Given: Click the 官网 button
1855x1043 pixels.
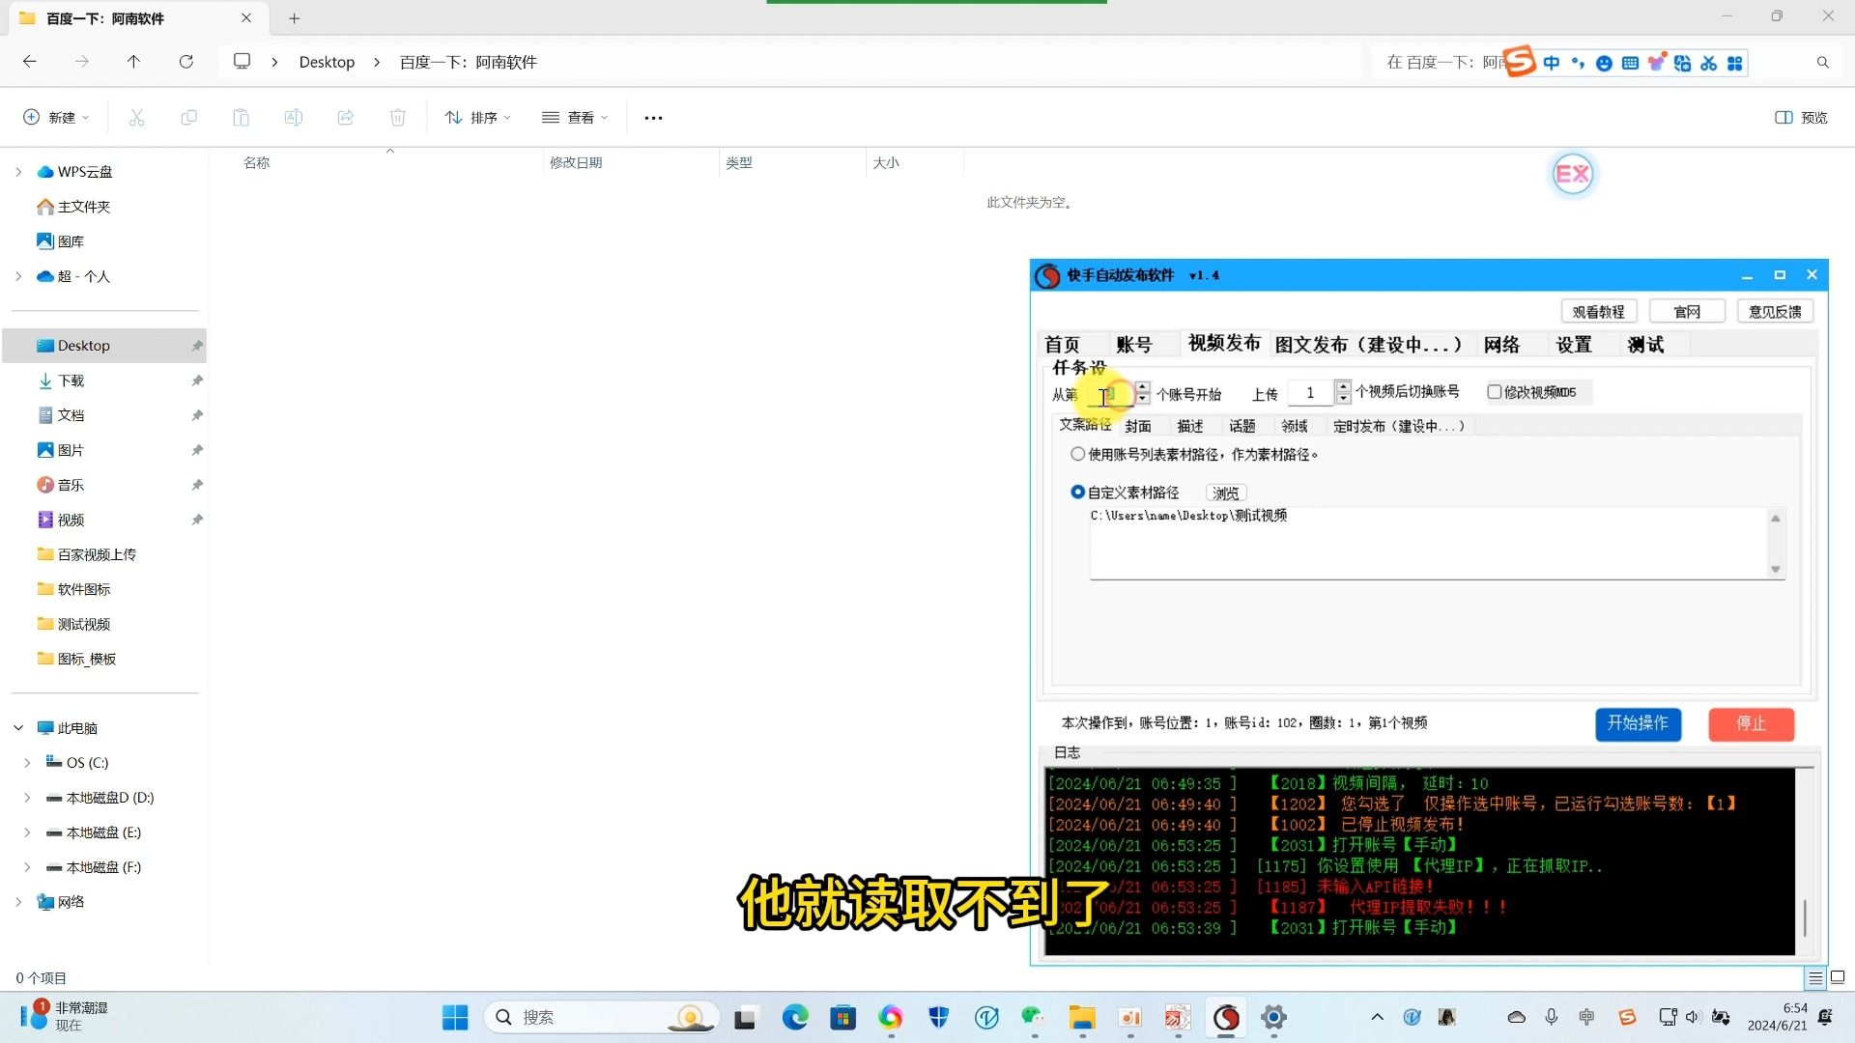Looking at the screenshot, I should (x=1687, y=312).
